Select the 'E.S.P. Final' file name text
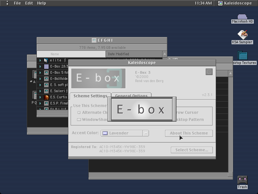The width and height of the screenshot is (258, 194). 59,103
